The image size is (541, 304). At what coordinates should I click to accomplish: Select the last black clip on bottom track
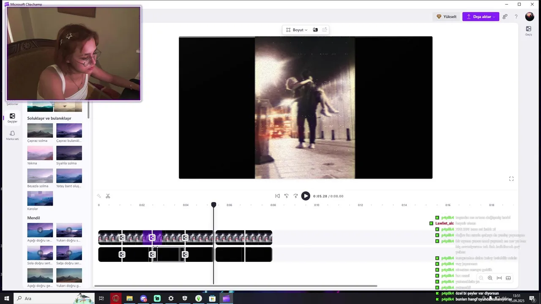tap(258, 255)
